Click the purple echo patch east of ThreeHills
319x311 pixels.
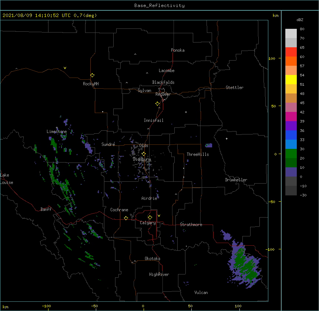point(209,146)
